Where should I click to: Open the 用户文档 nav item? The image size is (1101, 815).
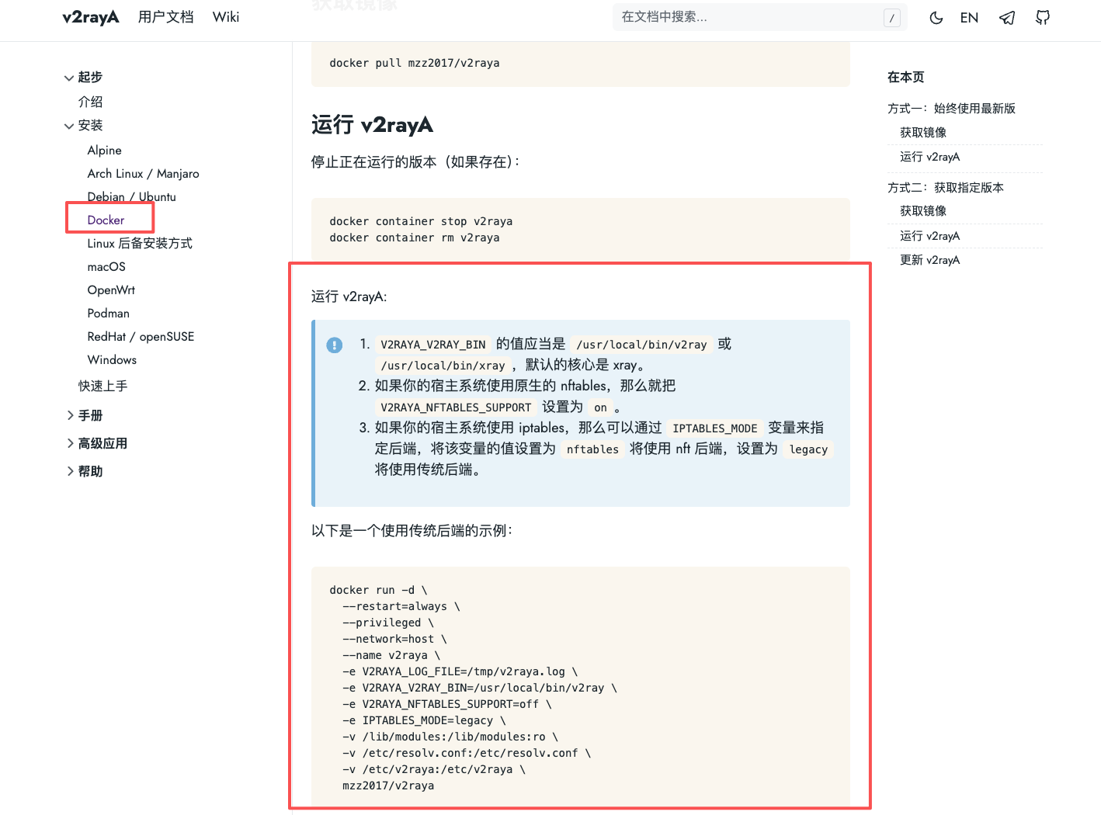coord(165,17)
